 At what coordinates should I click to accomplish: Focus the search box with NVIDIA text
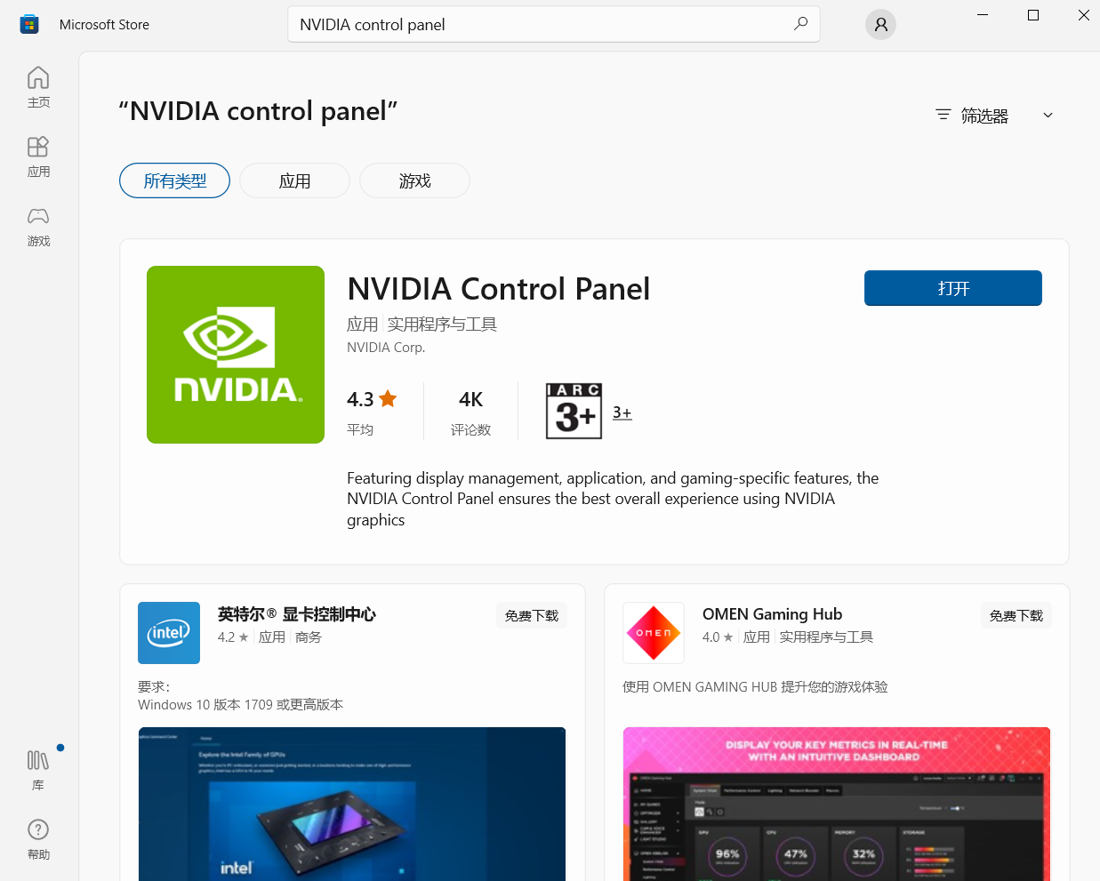(x=554, y=24)
